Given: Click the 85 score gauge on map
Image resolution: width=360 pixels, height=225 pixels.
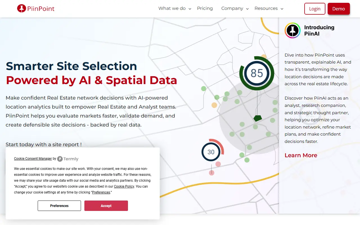Looking at the screenshot, I should [256, 73].
